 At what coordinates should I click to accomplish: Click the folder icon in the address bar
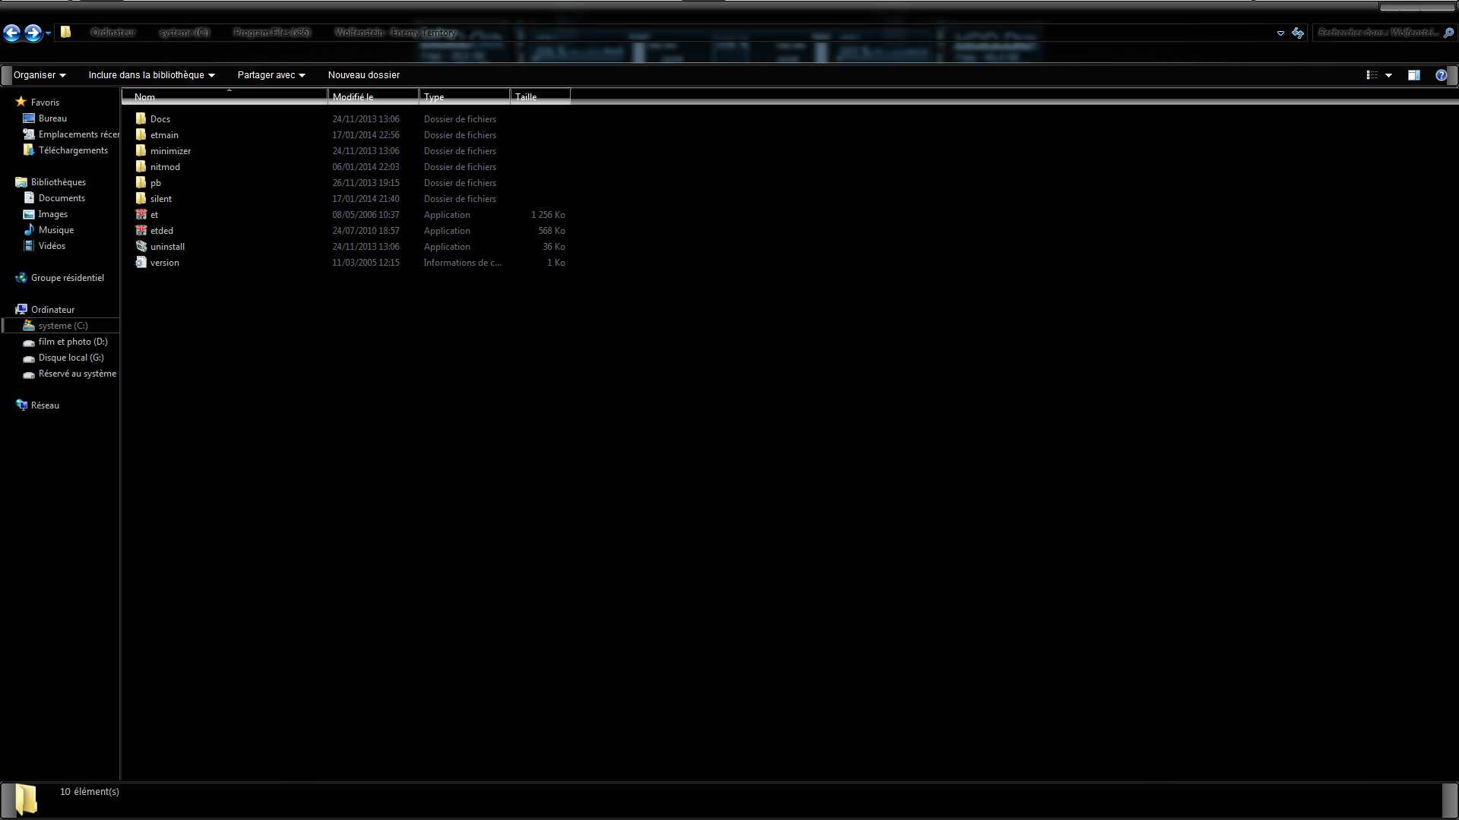[x=66, y=32]
